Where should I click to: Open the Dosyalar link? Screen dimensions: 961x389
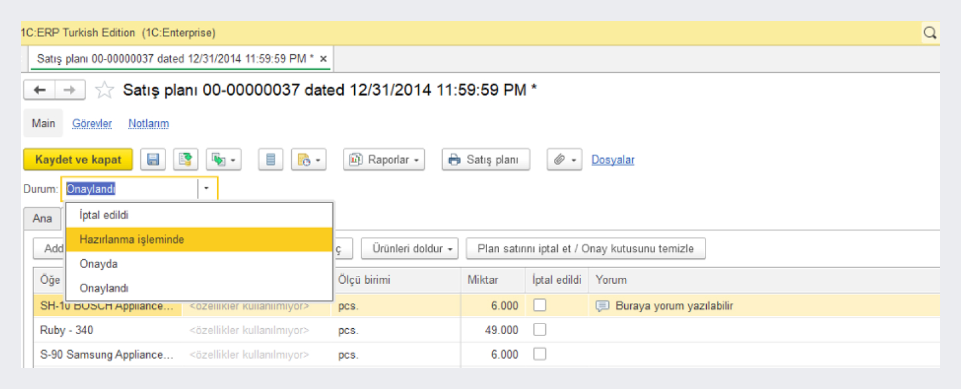click(613, 159)
